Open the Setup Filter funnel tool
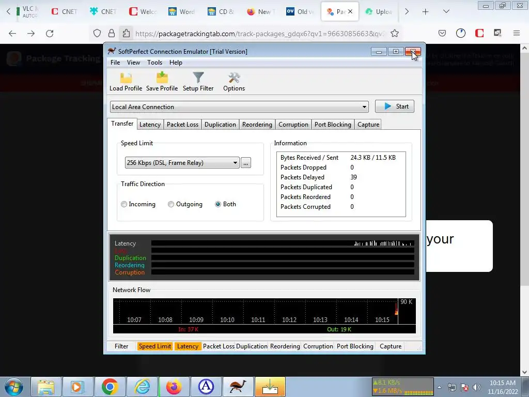 (x=198, y=82)
